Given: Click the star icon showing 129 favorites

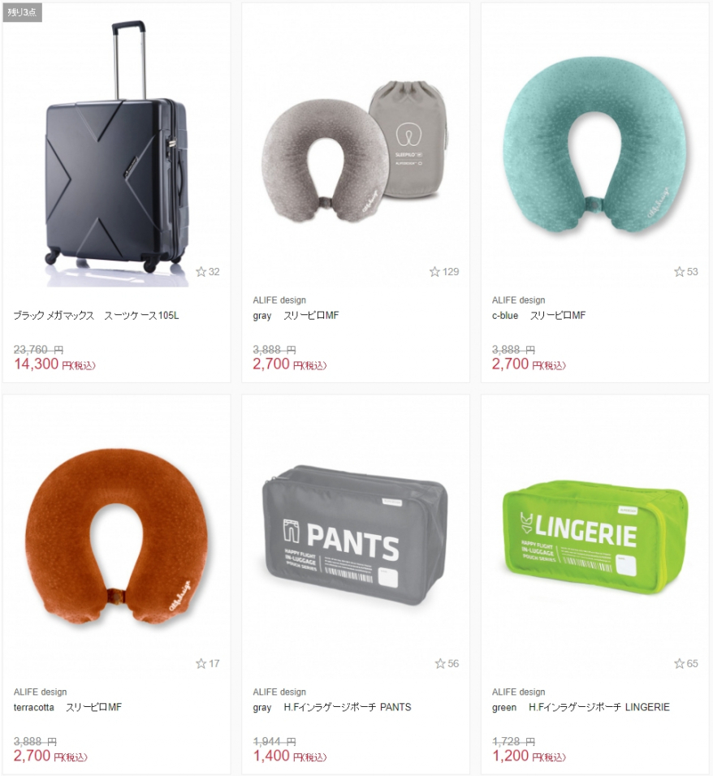Looking at the screenshot, I should coord(434,271).
